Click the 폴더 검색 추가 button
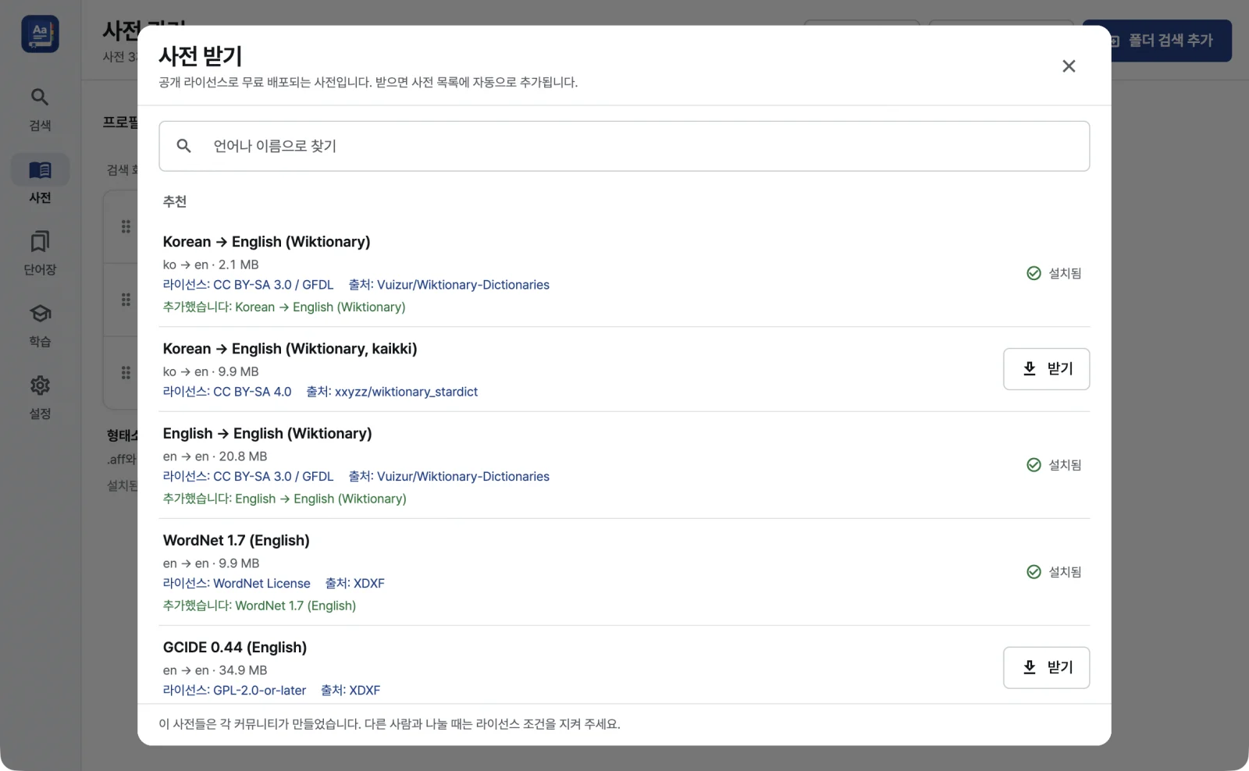This screenshot has height=771, width=1249. point(1157,41)
